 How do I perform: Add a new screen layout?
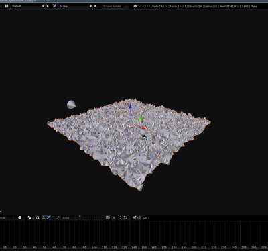[43, 6]
